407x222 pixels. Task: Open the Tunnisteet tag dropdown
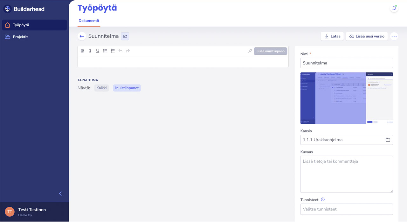[346, 209]
